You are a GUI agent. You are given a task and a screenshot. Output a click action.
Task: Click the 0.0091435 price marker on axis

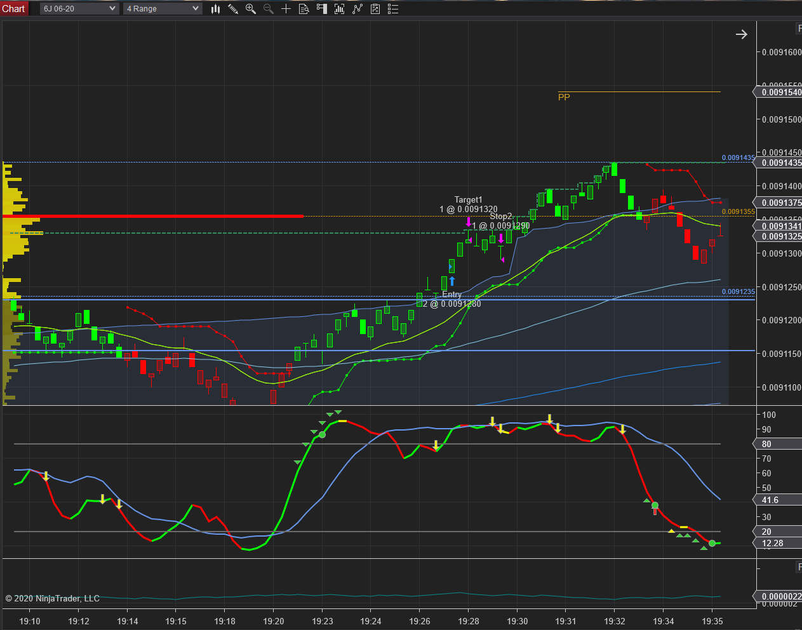pyautogui.click(x=779, y=163)
